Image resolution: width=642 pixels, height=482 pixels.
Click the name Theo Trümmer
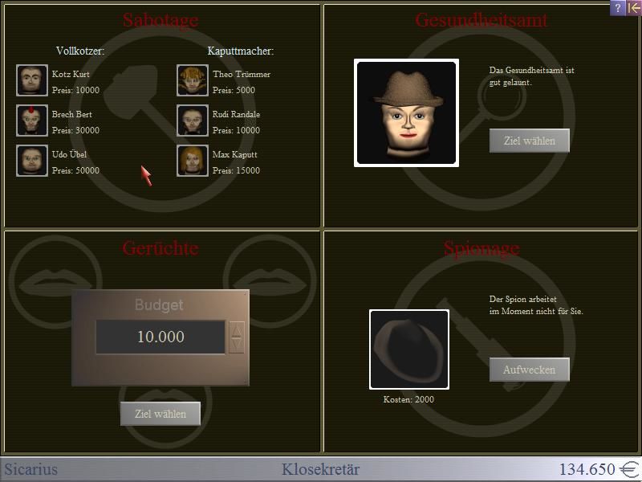pyautogui.click(x=242, y=74)
